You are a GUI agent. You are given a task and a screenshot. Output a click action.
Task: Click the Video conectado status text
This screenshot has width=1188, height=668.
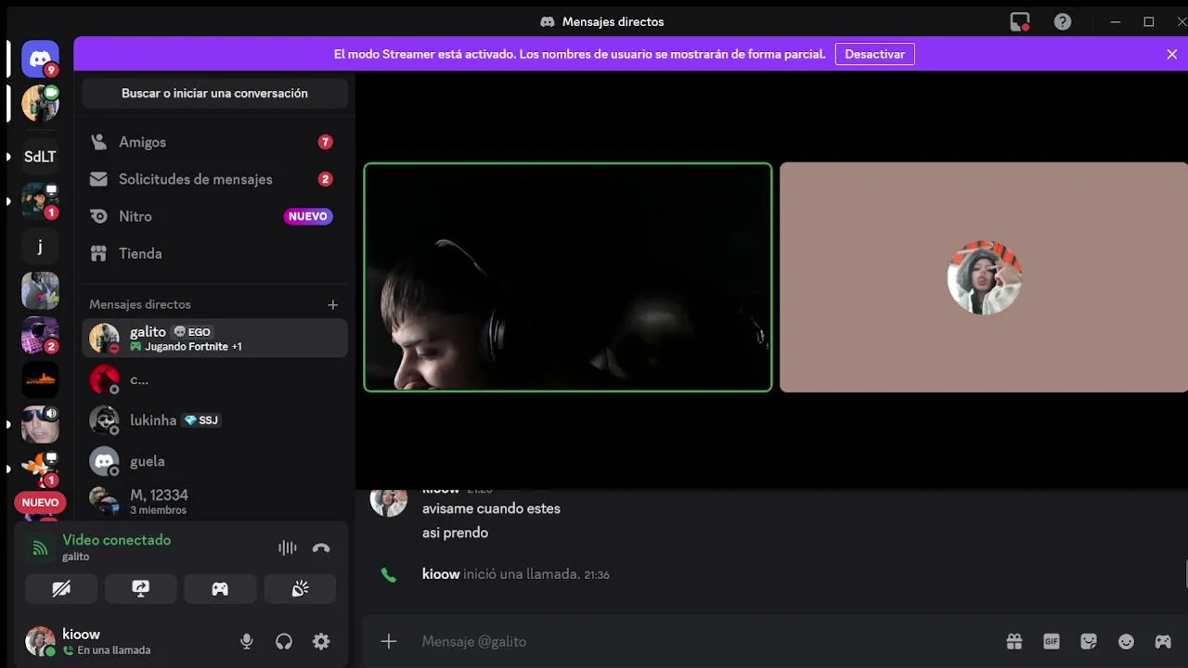coord(117,540)
